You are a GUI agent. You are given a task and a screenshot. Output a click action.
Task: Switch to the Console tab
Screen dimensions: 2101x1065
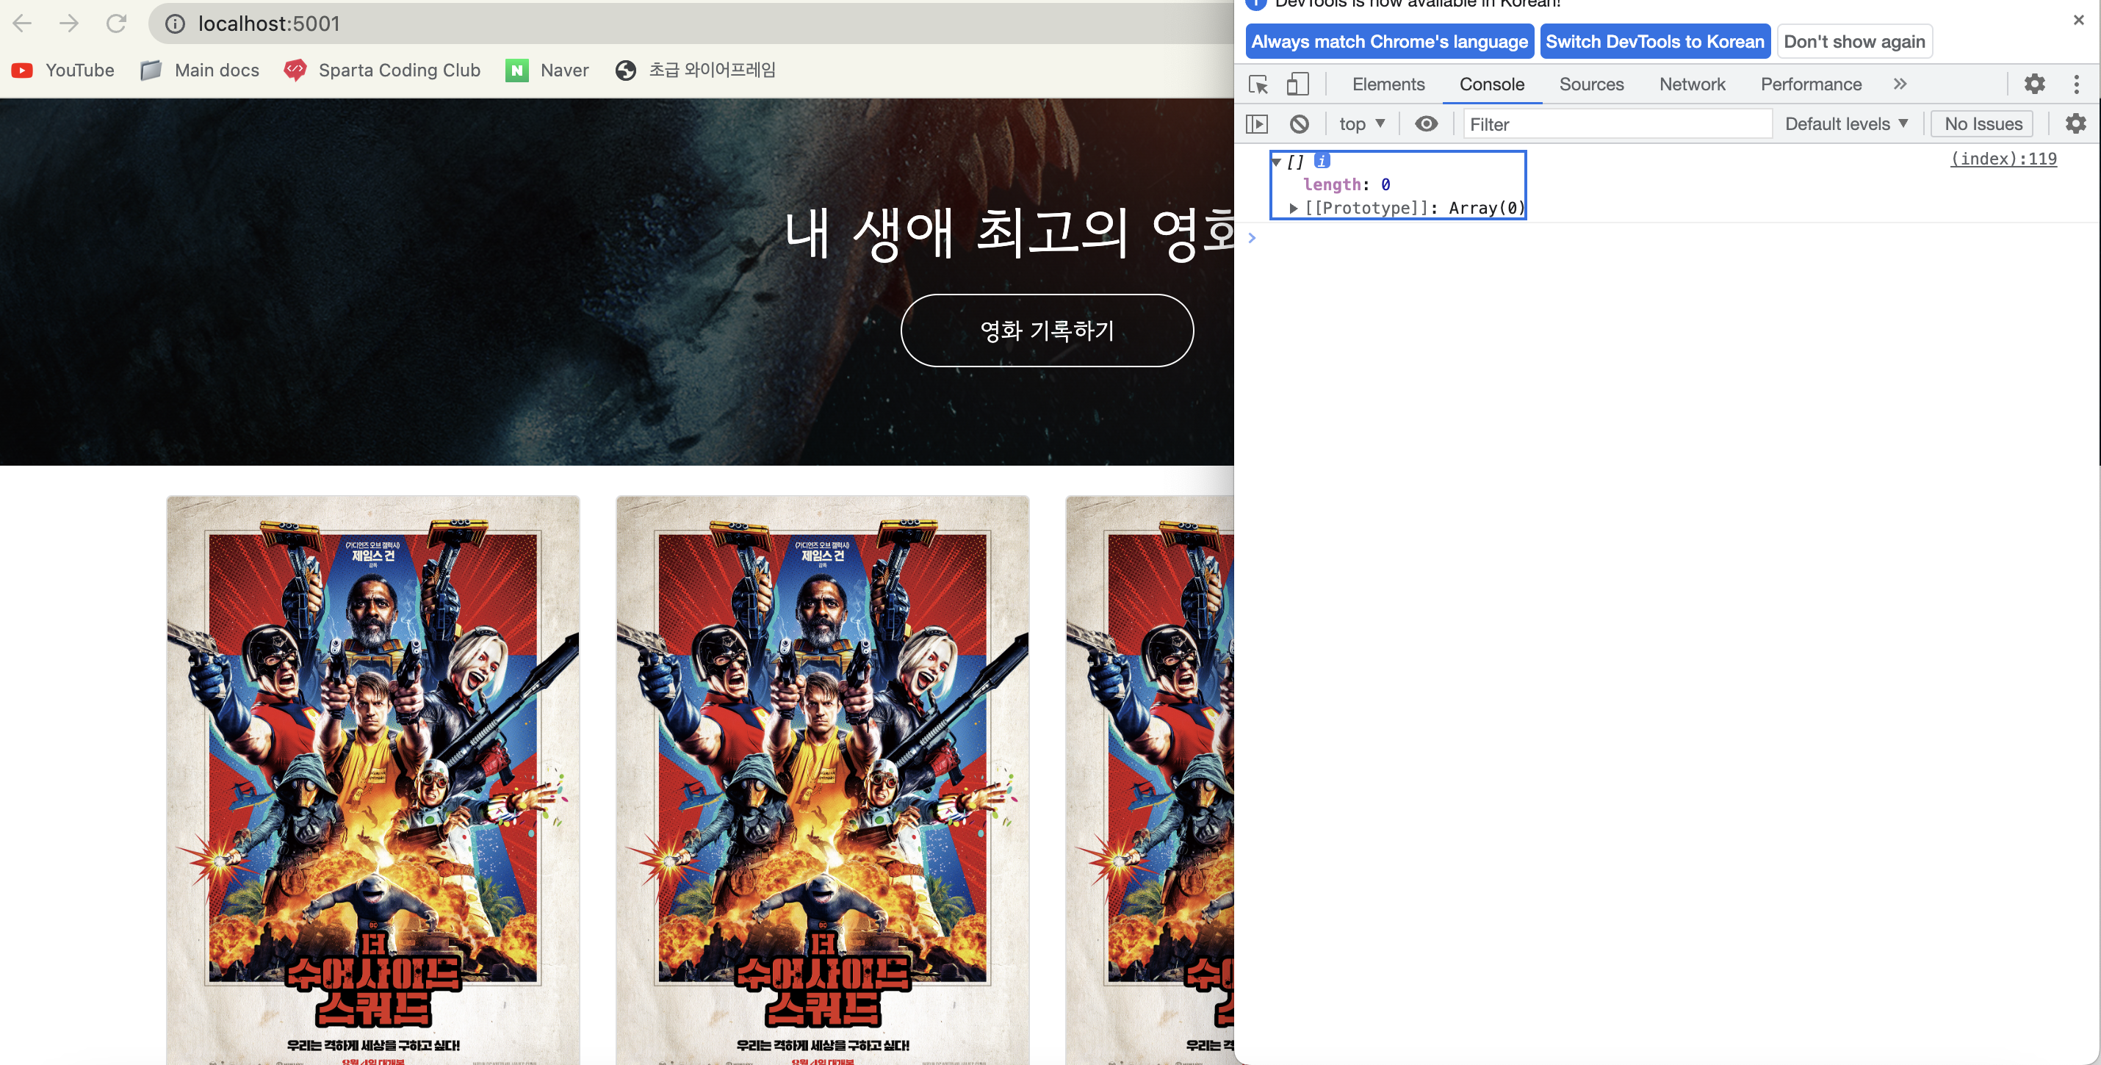pyautogui.click(x=1491, y=84)
